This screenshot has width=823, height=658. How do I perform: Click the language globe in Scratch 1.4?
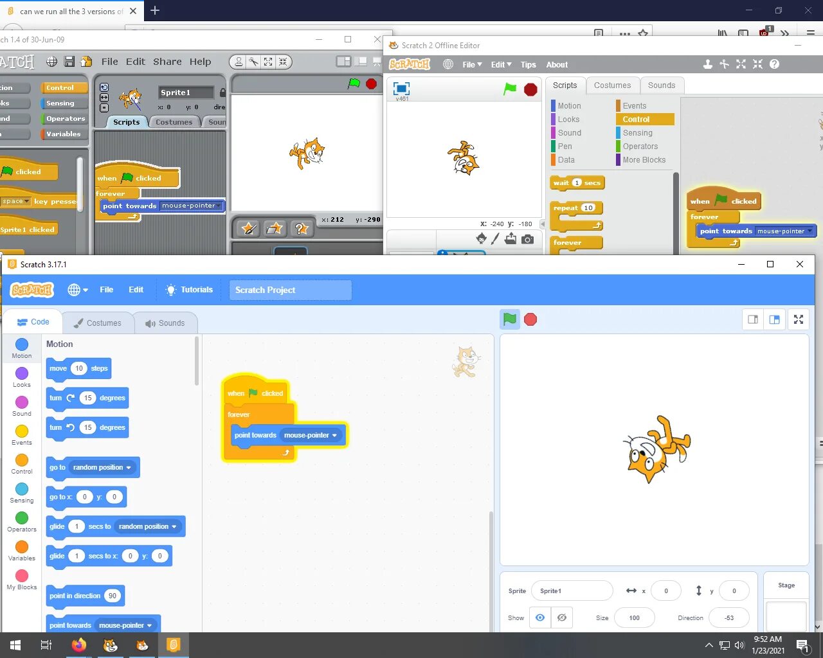[51, 62]
